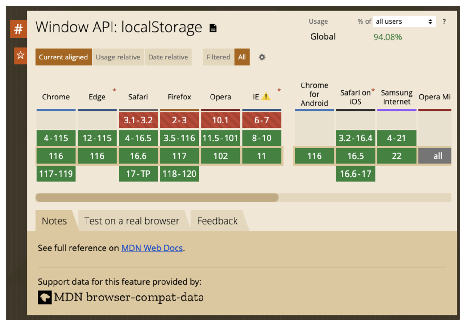Click the Opera Mini column header
The height and width of the screenshot is (325, 464).
pyautogui.click(x=435, y=97)
